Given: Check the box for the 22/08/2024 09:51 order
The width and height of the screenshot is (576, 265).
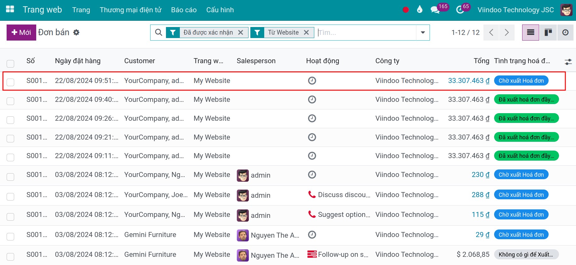Looking at the screenshot, I should [x=10, y=82].
